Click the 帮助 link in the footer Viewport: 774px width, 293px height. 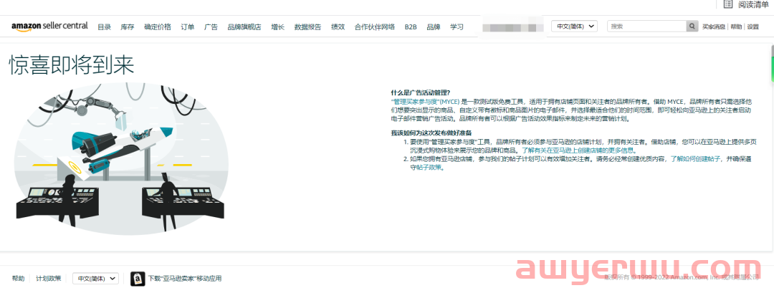click(x=18, y=278)
